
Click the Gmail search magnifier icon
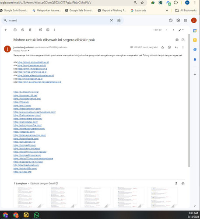[5, 20]
